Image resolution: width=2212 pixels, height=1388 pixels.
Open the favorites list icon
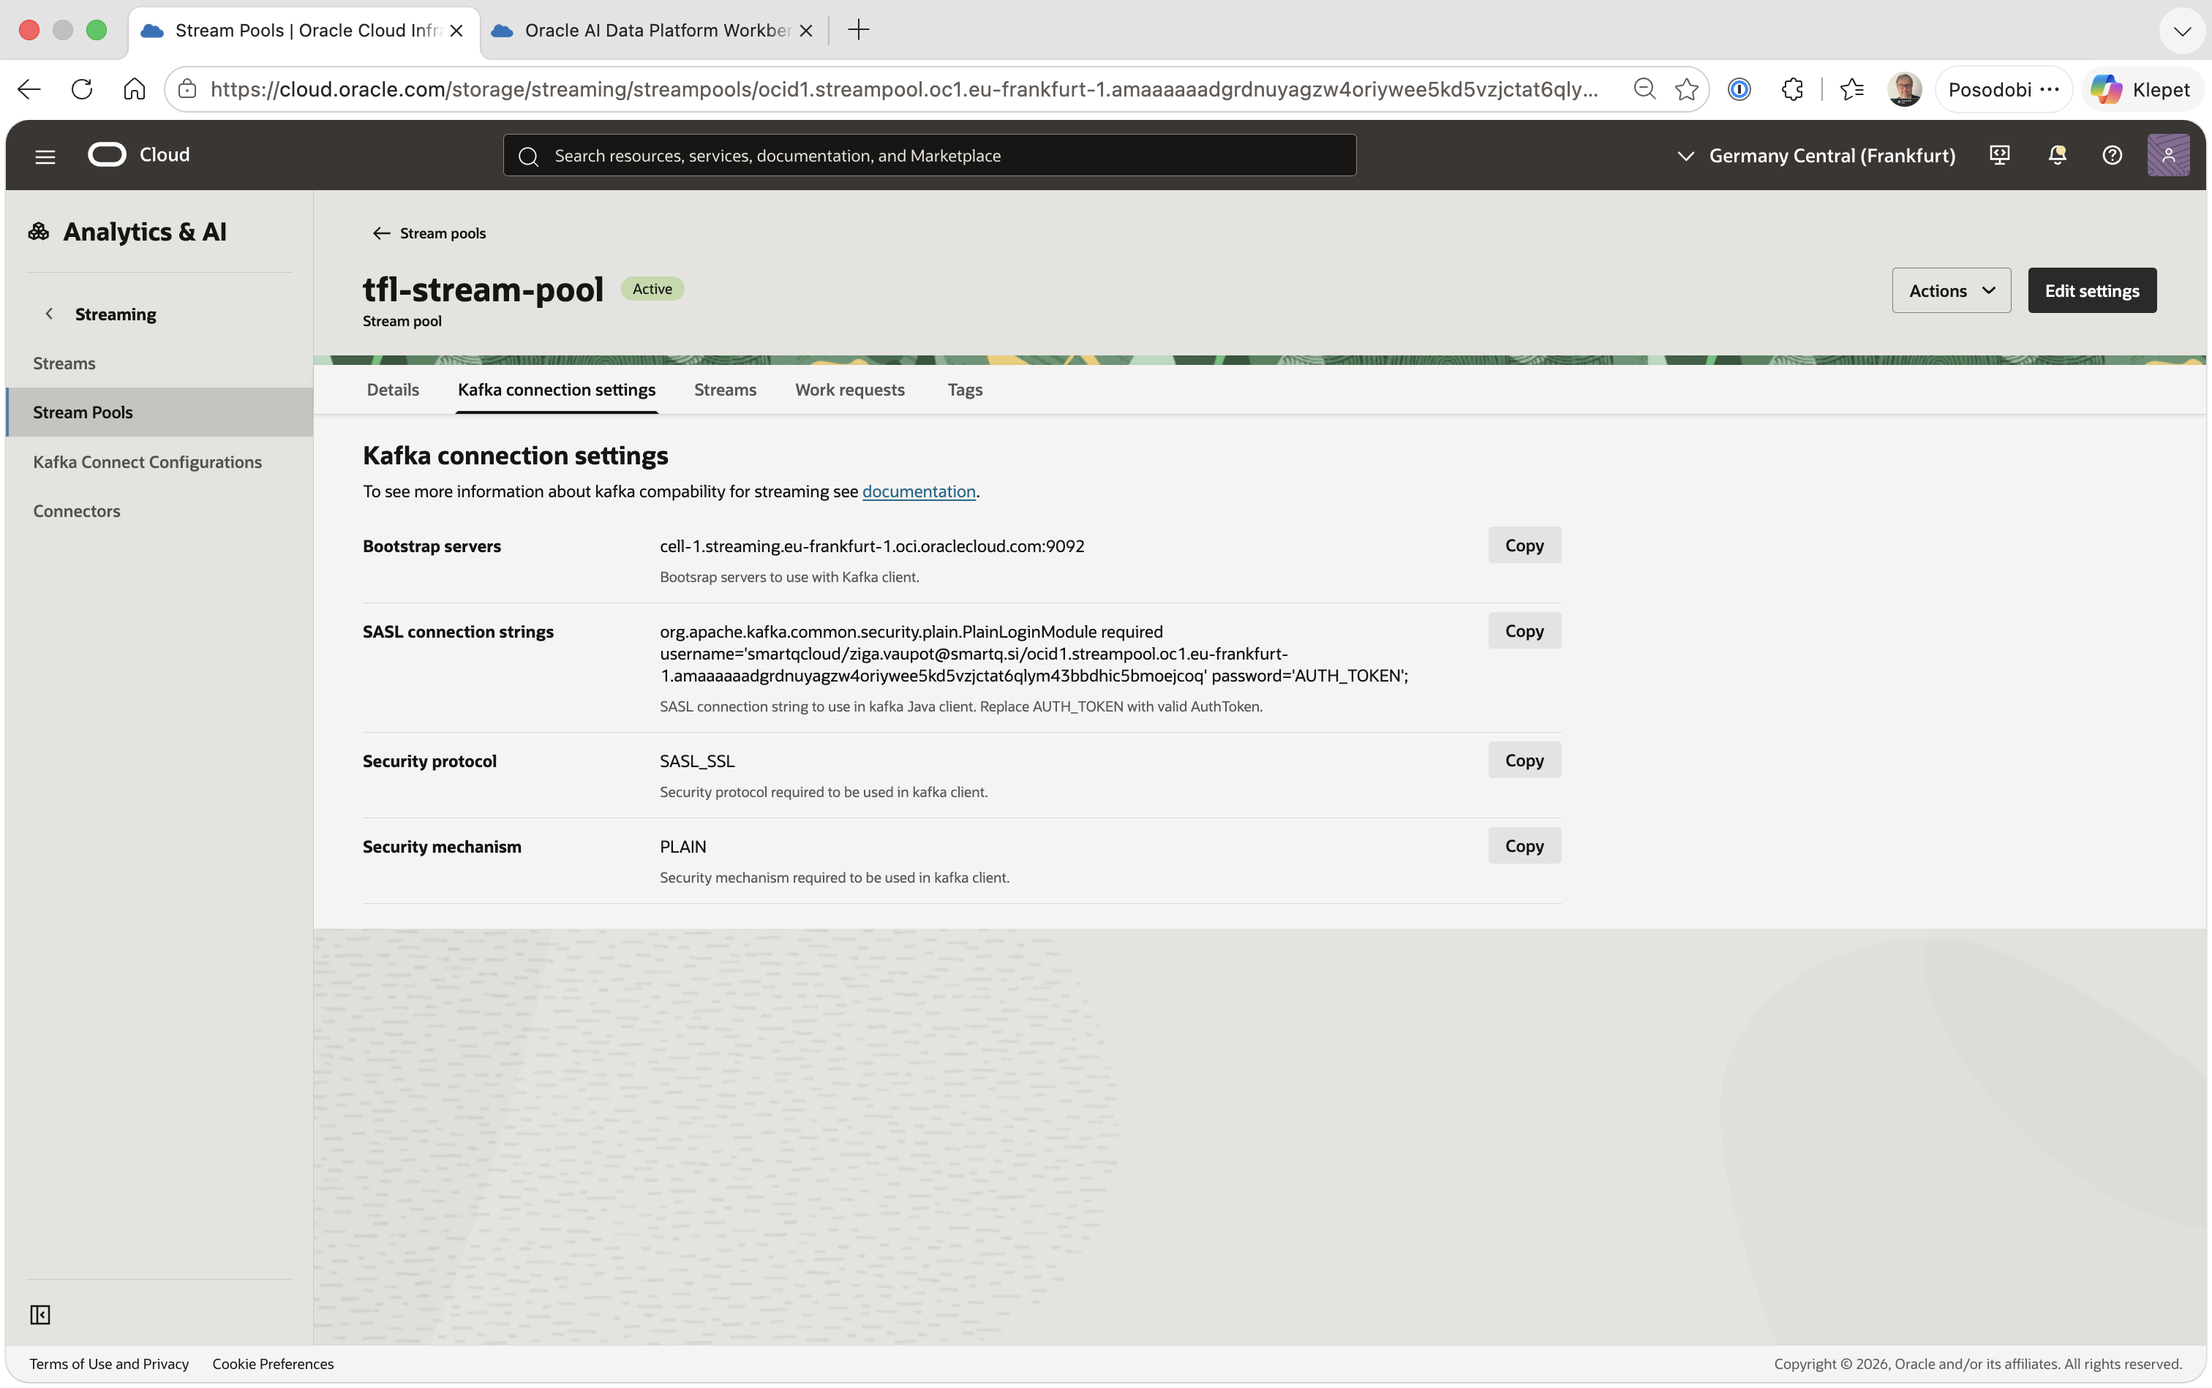point(1852,89)
